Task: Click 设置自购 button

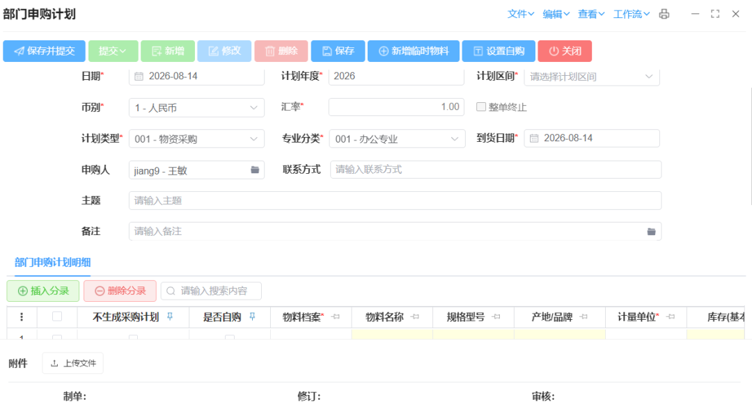Action: 499,51
